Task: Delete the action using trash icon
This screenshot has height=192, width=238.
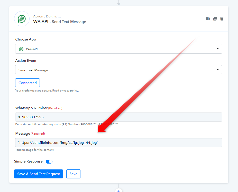Action: (222, 19)
